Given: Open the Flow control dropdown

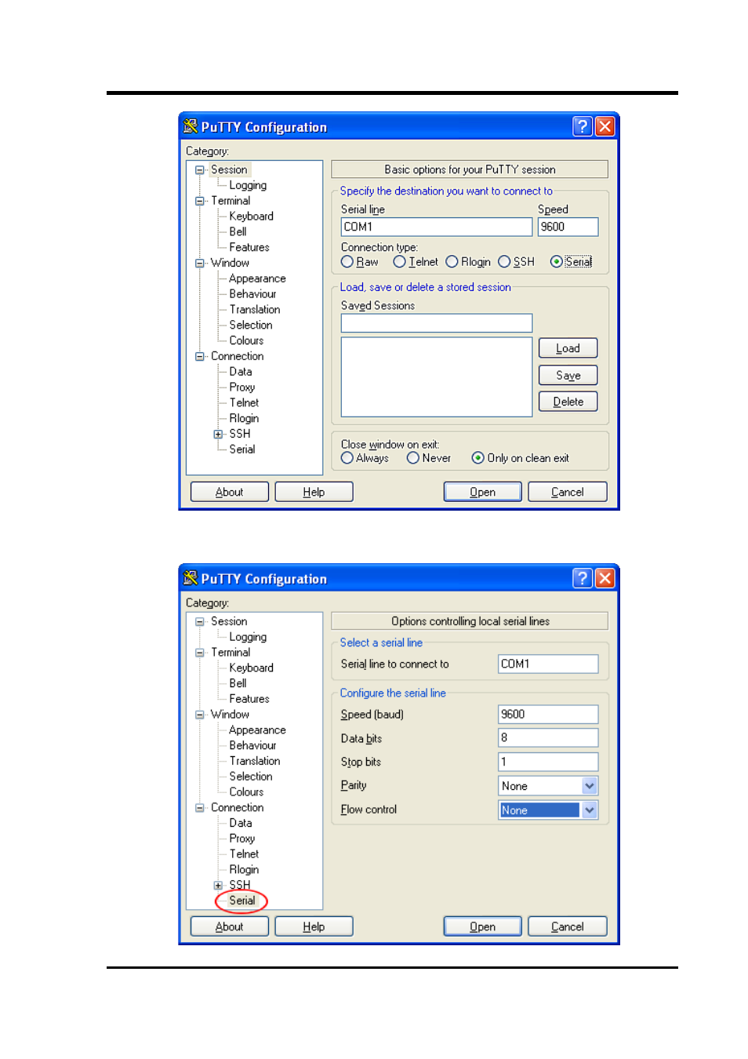Looking at the screenshot, I should [590, 810].
